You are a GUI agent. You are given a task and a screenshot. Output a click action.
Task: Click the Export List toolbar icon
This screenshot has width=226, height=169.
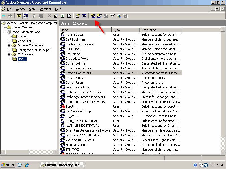click(69, 16)
